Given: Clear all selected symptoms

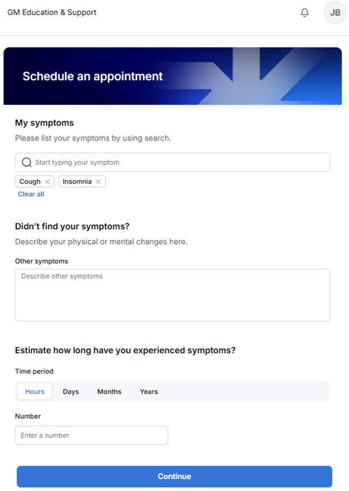Looking at the screenshot, I should [x=31, y=194].
